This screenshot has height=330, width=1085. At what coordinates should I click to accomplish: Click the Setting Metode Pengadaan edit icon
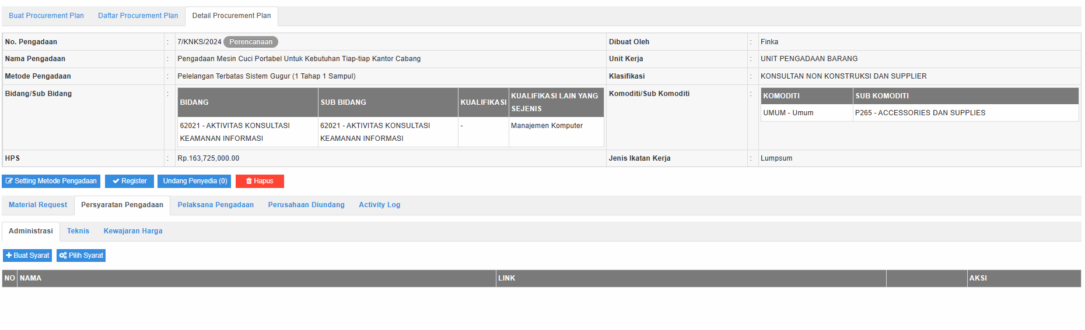click(x=9, y=182)
